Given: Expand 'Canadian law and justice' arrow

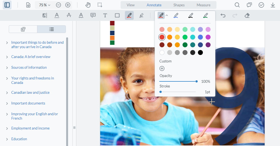Looking at the screenshot, I should [x=7, y=93].
